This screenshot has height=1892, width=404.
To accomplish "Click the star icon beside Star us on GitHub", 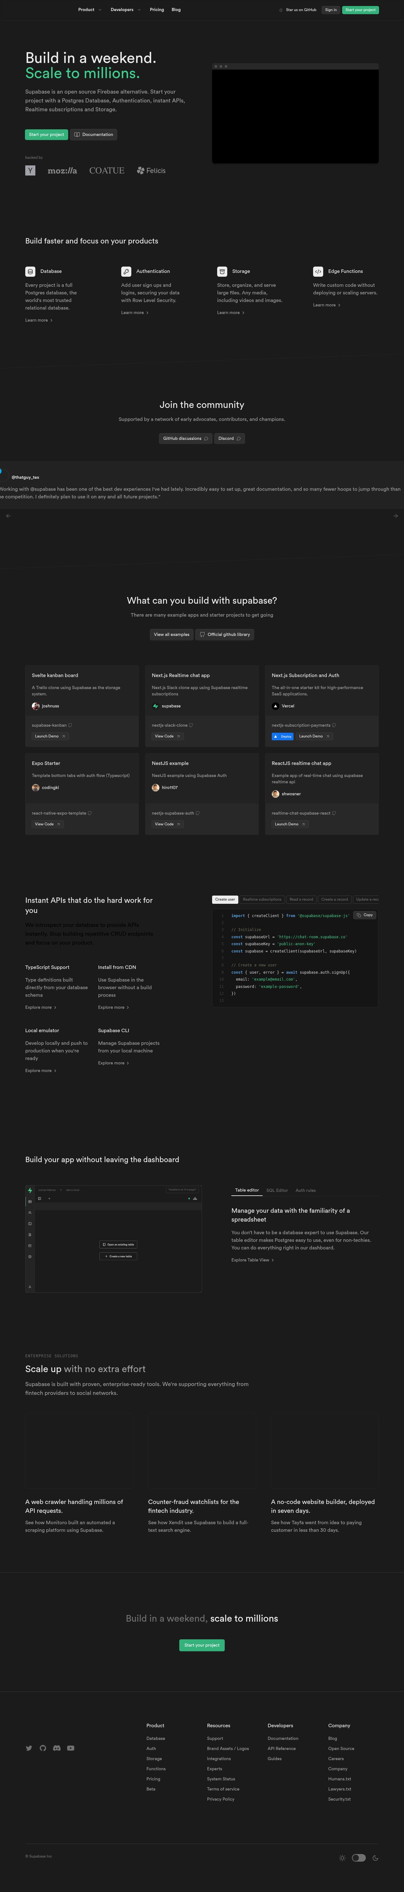I will tap(281, 10).
